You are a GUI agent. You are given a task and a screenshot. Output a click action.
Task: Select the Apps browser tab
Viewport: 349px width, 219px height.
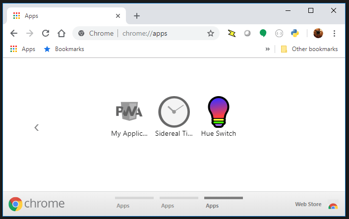click(x=66, y=16)
